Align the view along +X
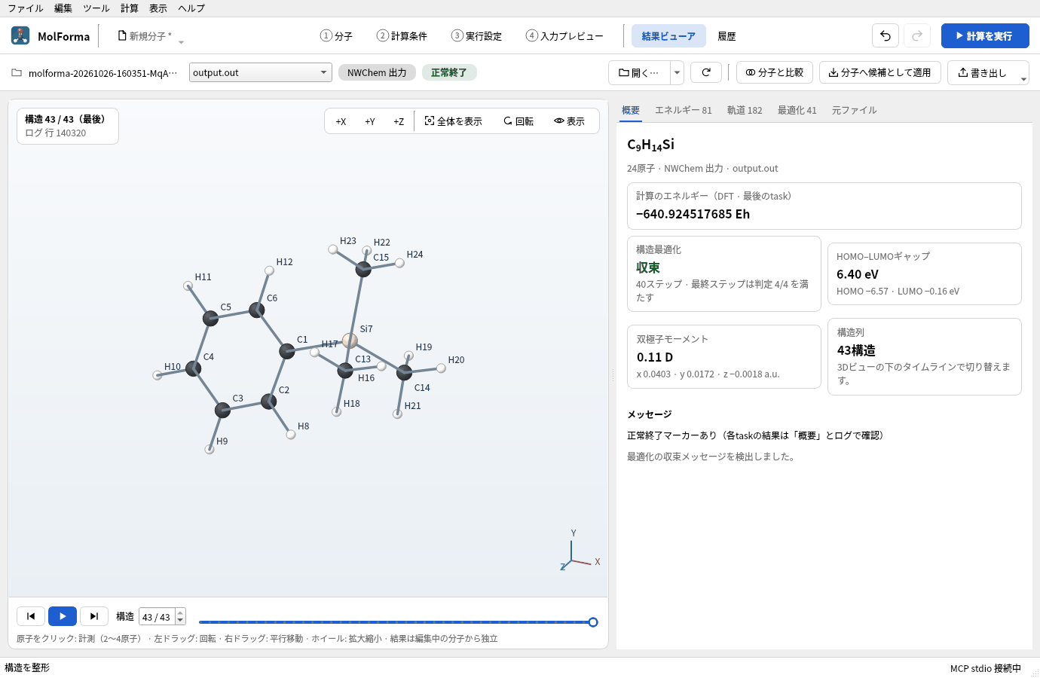The image size is (1040, 678). click(x=341, y=121)
